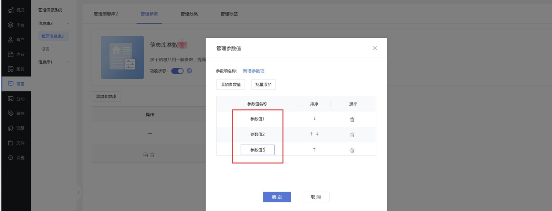Collapse the 信息库2 menu group
The width and height of the screenshot is (552, 211).
click(x=53, y=23)
